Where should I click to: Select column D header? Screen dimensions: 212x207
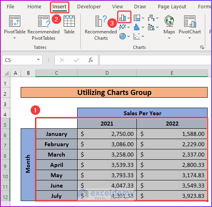tap(107, 73)
